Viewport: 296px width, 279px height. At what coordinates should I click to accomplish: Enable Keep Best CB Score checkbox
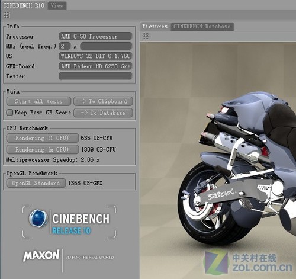point(9,113)
